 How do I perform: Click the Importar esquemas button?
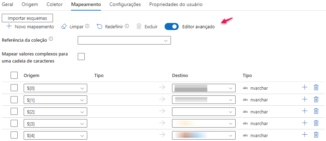pos(28,18)
